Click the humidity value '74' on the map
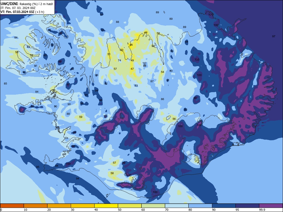The height and width of the screenshot is (212, 283). tap(119, 60)
